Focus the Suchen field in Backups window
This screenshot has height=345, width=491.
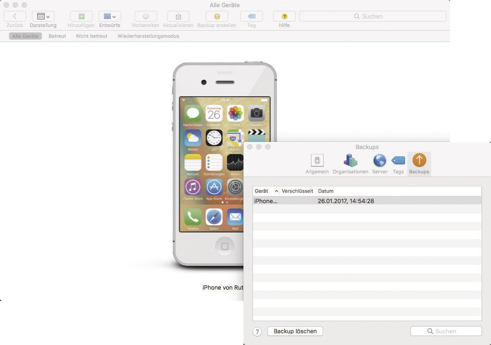click(446, 331)
